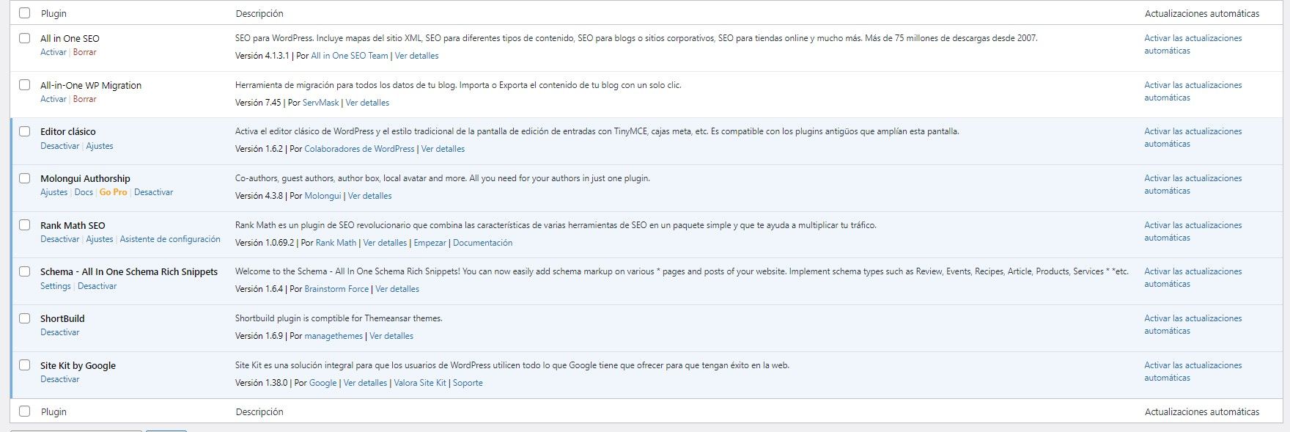This screenshot has width=1290, height=432.
Task: Open Rank Math Documentación link
Action: (483, 243)
